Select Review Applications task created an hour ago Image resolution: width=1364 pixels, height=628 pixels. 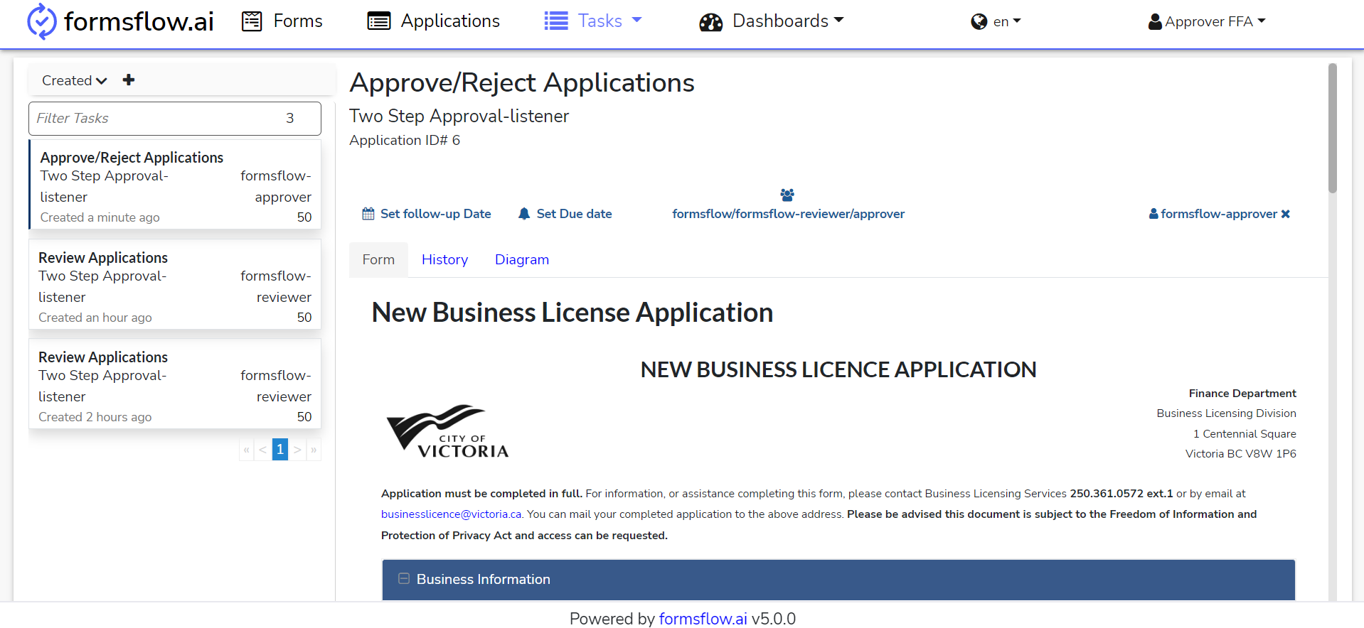point(175,284)
